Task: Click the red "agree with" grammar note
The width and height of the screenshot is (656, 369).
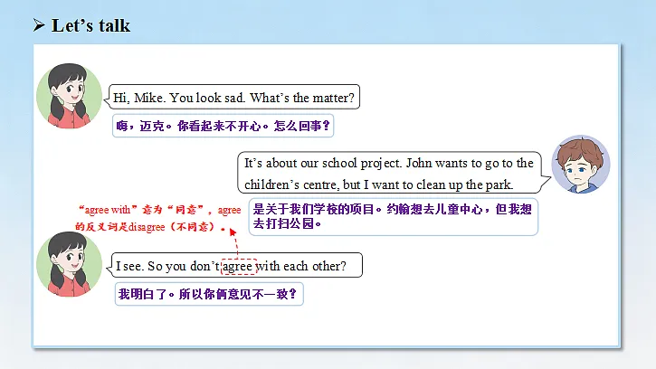Action: click(x=158, y=218)
